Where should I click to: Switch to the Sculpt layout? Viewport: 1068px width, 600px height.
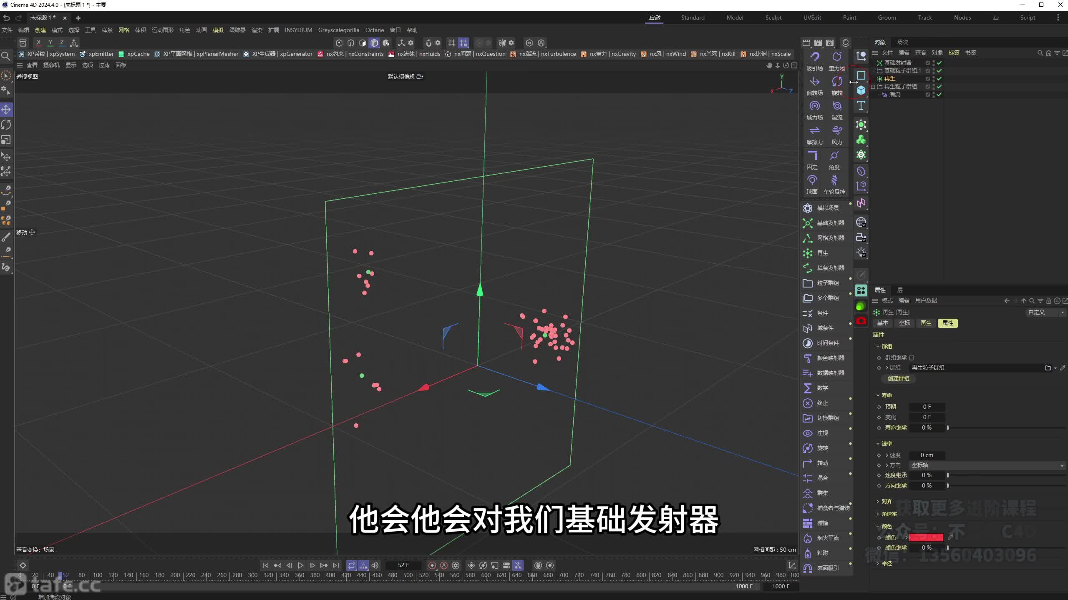click(x=773, y=17)
